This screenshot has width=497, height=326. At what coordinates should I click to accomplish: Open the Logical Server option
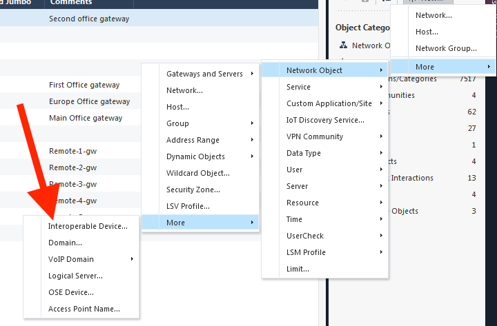[75, 276]
